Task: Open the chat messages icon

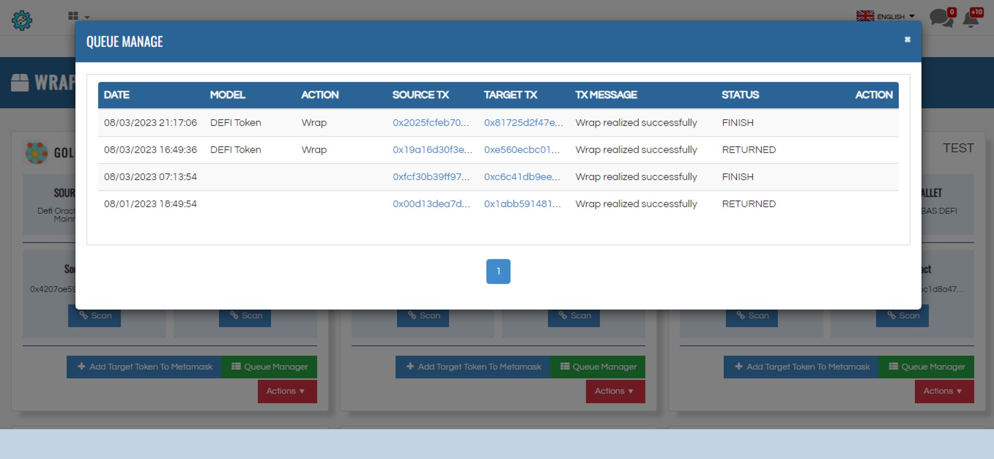Action: 940,18
